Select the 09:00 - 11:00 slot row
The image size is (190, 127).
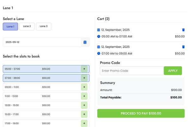pyautogui.click(x=46, y=87)
